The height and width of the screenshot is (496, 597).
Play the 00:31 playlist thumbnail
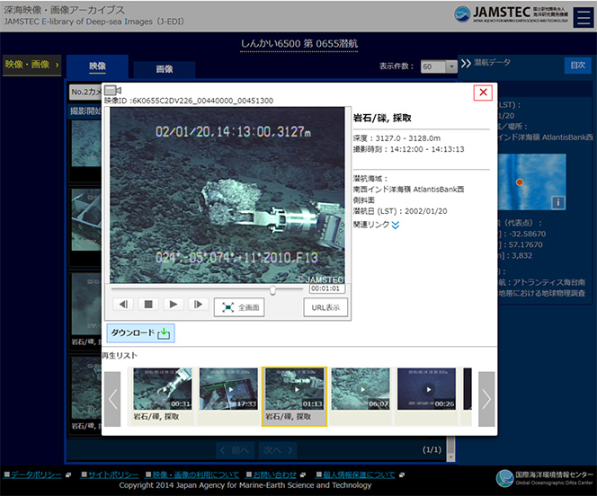pos(163,389)
